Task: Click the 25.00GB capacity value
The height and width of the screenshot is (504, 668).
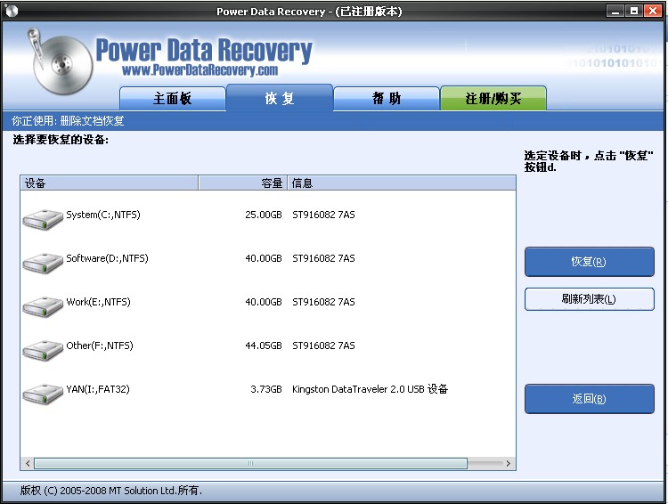Action: click(264, 215)
